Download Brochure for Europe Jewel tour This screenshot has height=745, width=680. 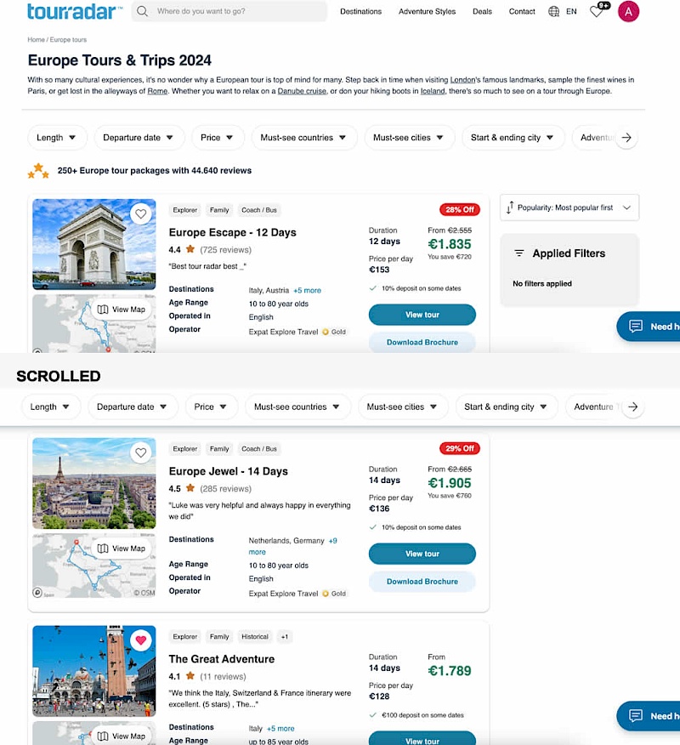[422, 582]
